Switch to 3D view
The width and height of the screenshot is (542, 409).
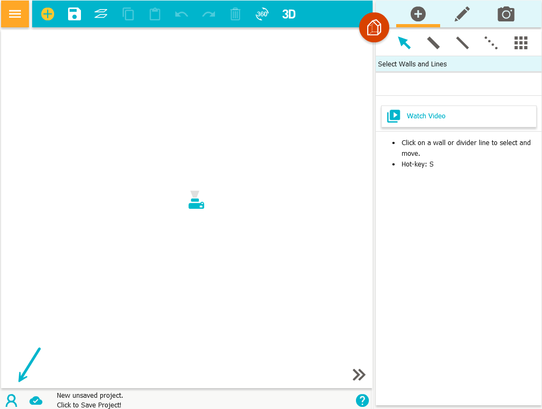point(289,14)
